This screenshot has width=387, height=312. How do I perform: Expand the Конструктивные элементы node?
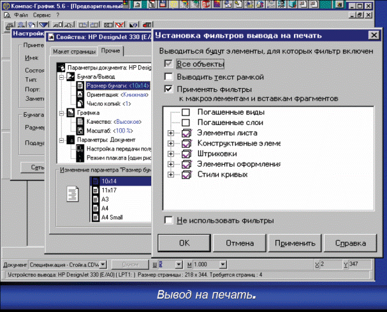(170, 144)
